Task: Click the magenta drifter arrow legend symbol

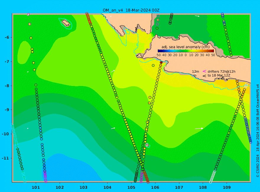Action: [x=204, y=71]
